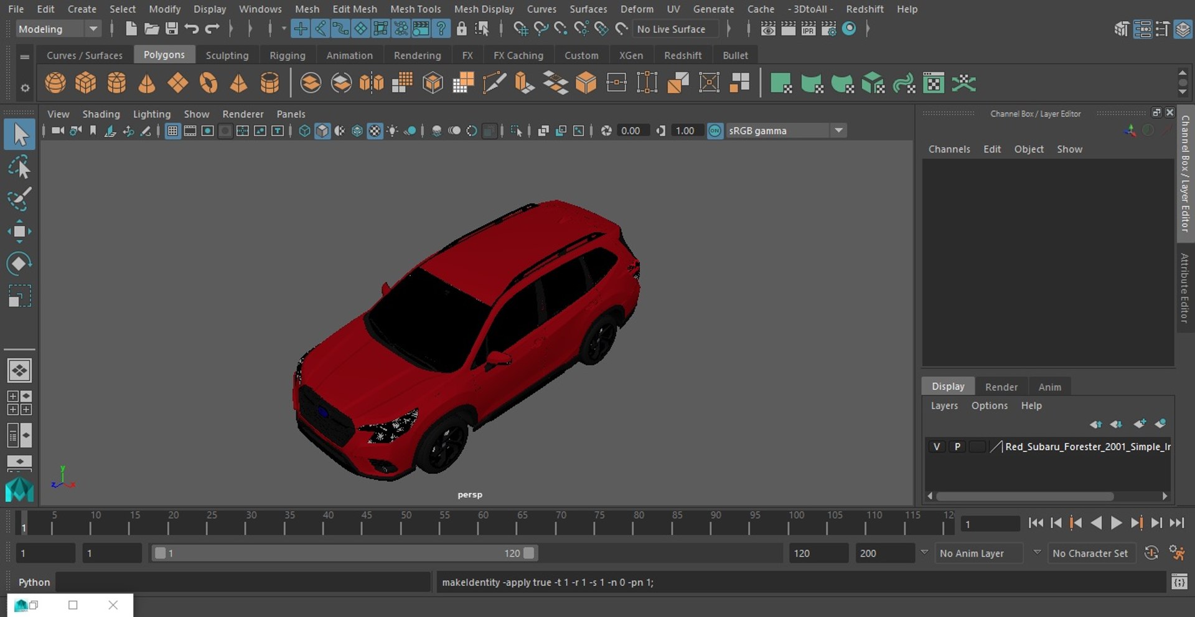Click the Mirror geometry shelf icon
Viewport: 1195px width, 617px height.
click(372, 83)
